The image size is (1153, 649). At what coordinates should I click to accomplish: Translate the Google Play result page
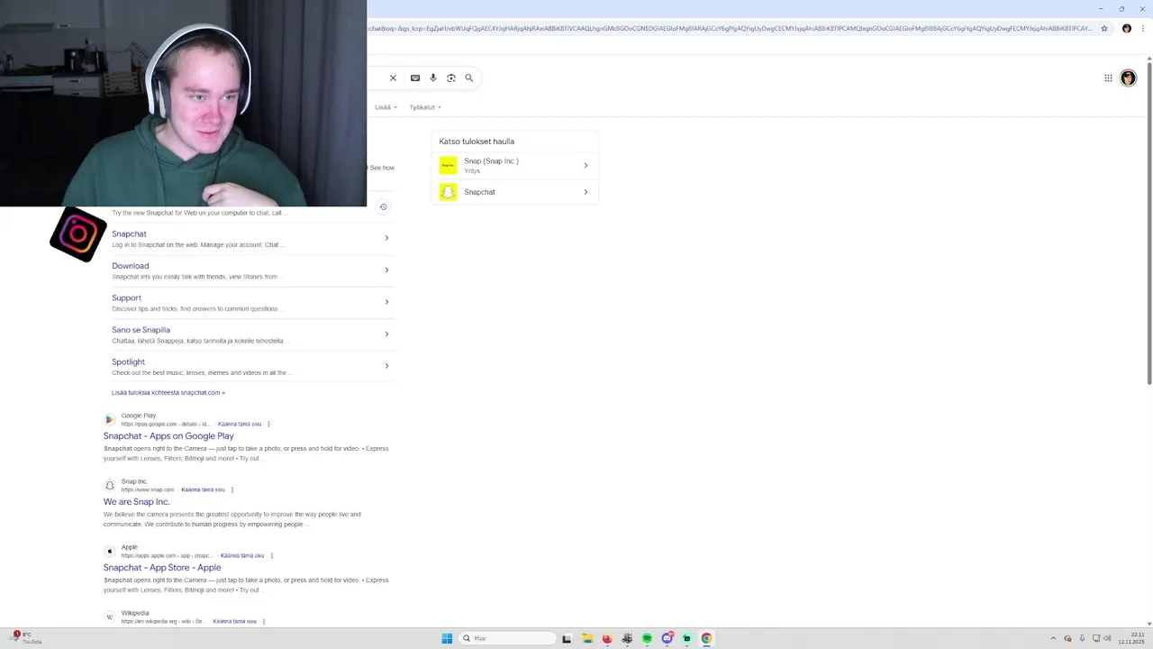(x=240, y=424)
